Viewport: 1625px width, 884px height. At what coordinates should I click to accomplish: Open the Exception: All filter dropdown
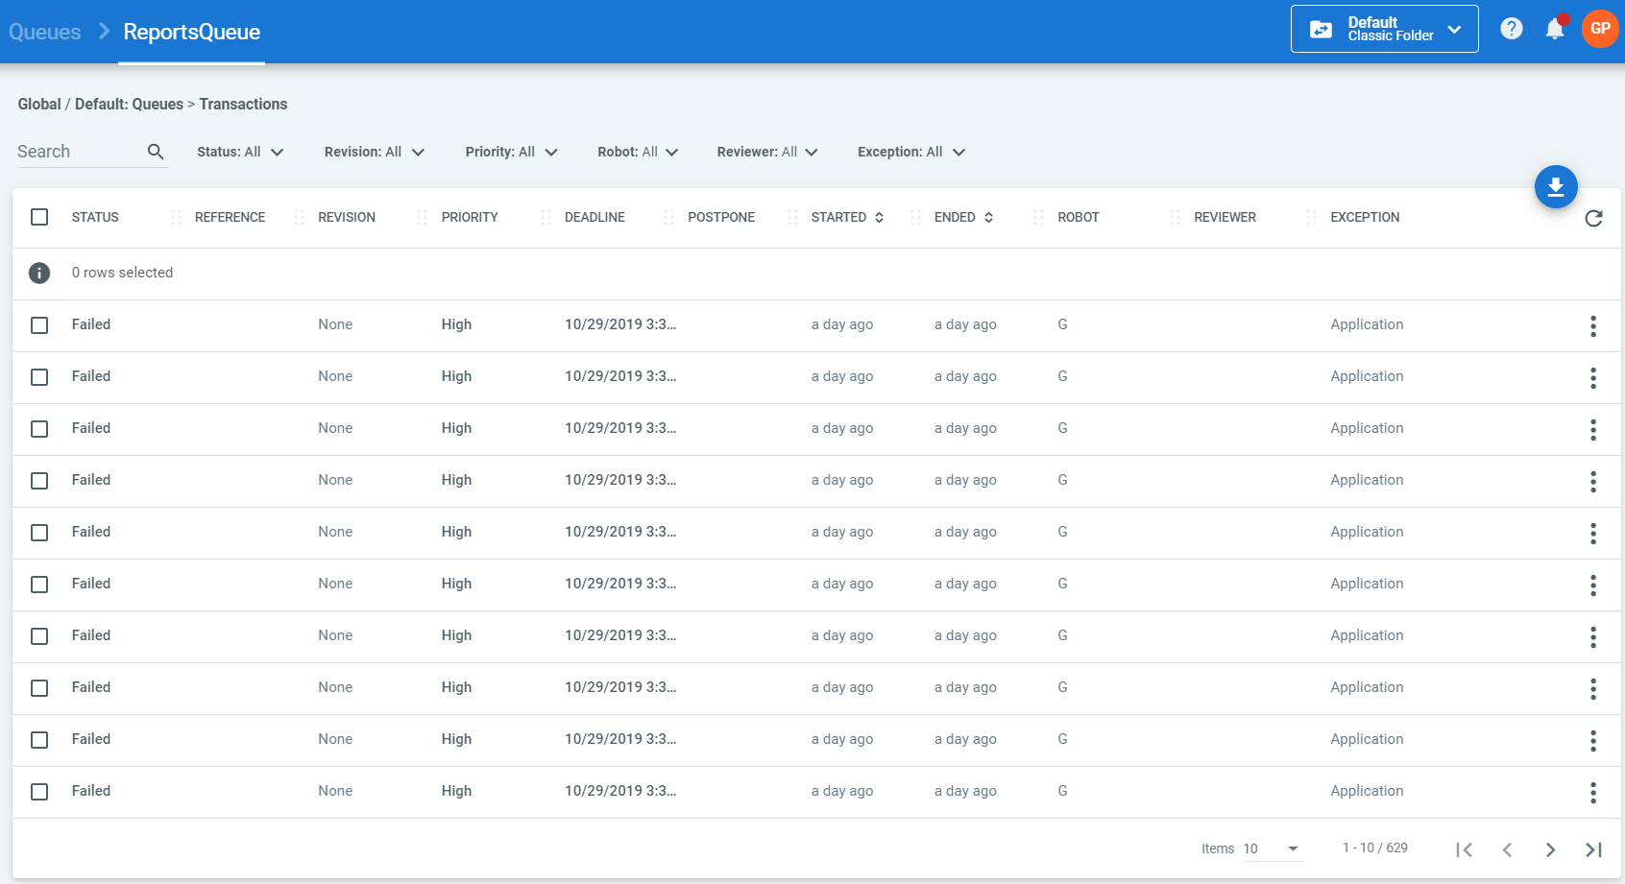coord(911,152)
